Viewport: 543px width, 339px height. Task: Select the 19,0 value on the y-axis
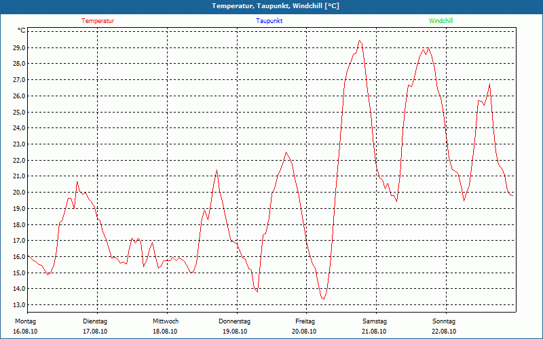20,209
